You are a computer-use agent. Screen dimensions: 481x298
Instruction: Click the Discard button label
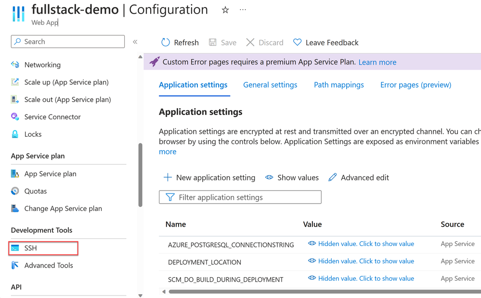coord(271,43)
